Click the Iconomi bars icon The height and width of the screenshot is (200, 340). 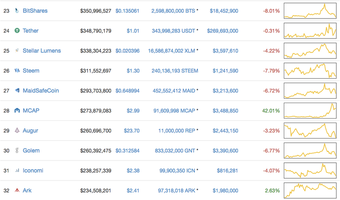pos(17,170)
